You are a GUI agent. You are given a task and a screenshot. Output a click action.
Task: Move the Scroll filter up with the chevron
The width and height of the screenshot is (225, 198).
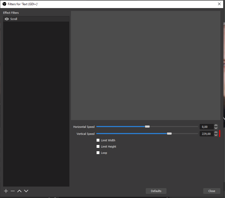(x=19, y=191)
